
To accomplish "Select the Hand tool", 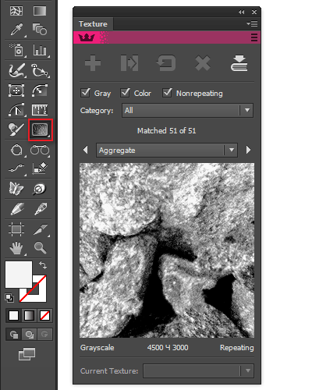I will point(16,248).
